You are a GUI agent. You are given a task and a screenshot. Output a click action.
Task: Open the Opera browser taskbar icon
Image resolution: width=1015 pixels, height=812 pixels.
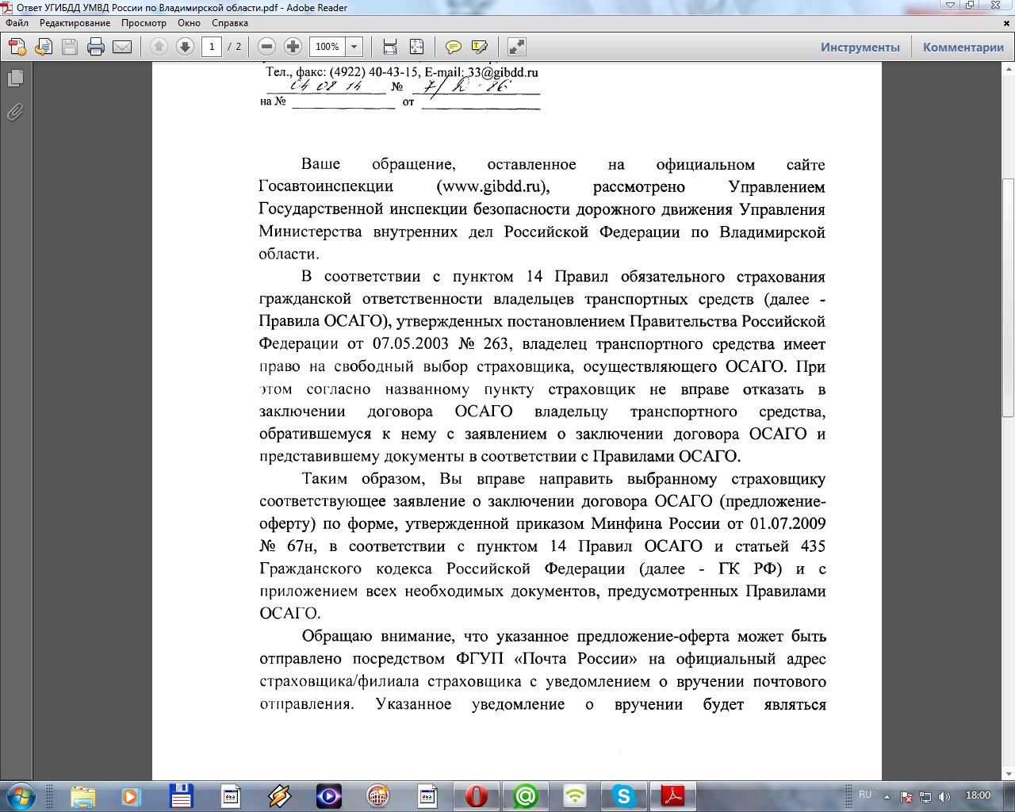click(x=477, y=796)
